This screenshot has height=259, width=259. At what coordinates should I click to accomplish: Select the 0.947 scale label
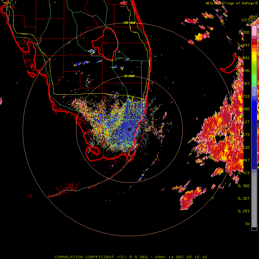[244, 45]
